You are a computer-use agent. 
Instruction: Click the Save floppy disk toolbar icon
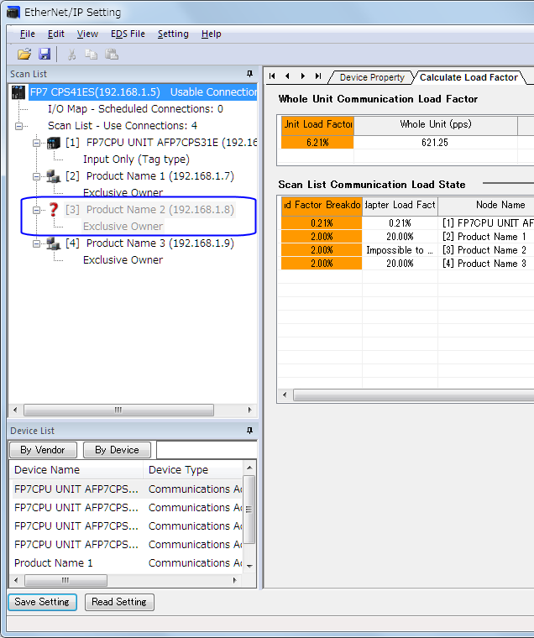44,54
